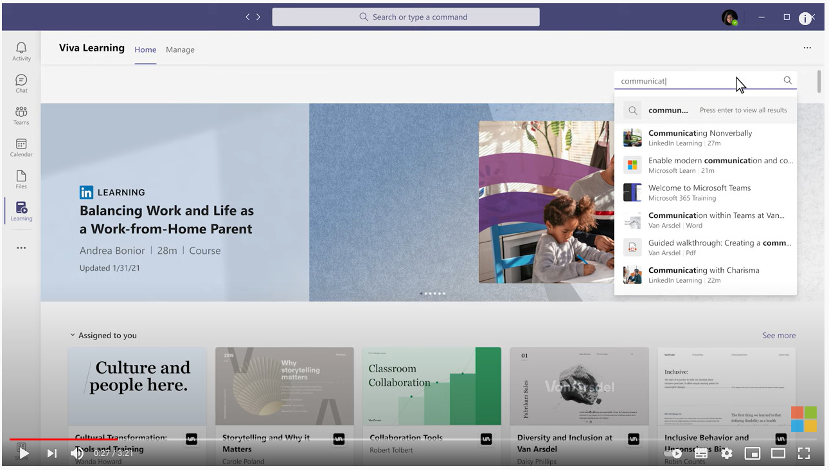Open Chat from the Teams sidebar

[x=21, y=84]
